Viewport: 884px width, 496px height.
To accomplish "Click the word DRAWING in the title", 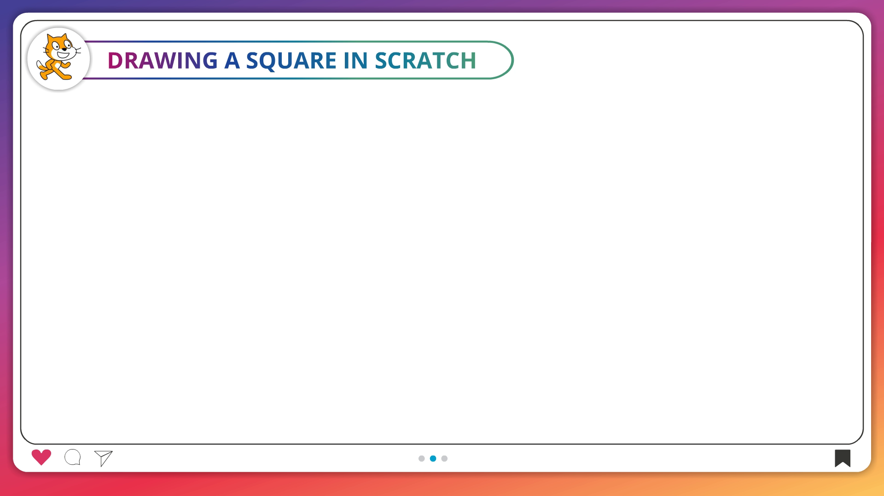I will coord(162,61).
